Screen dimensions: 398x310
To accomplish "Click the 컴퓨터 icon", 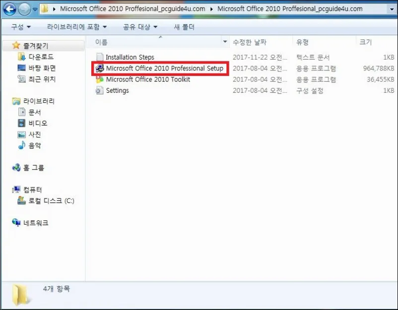I will click(16, 189).
